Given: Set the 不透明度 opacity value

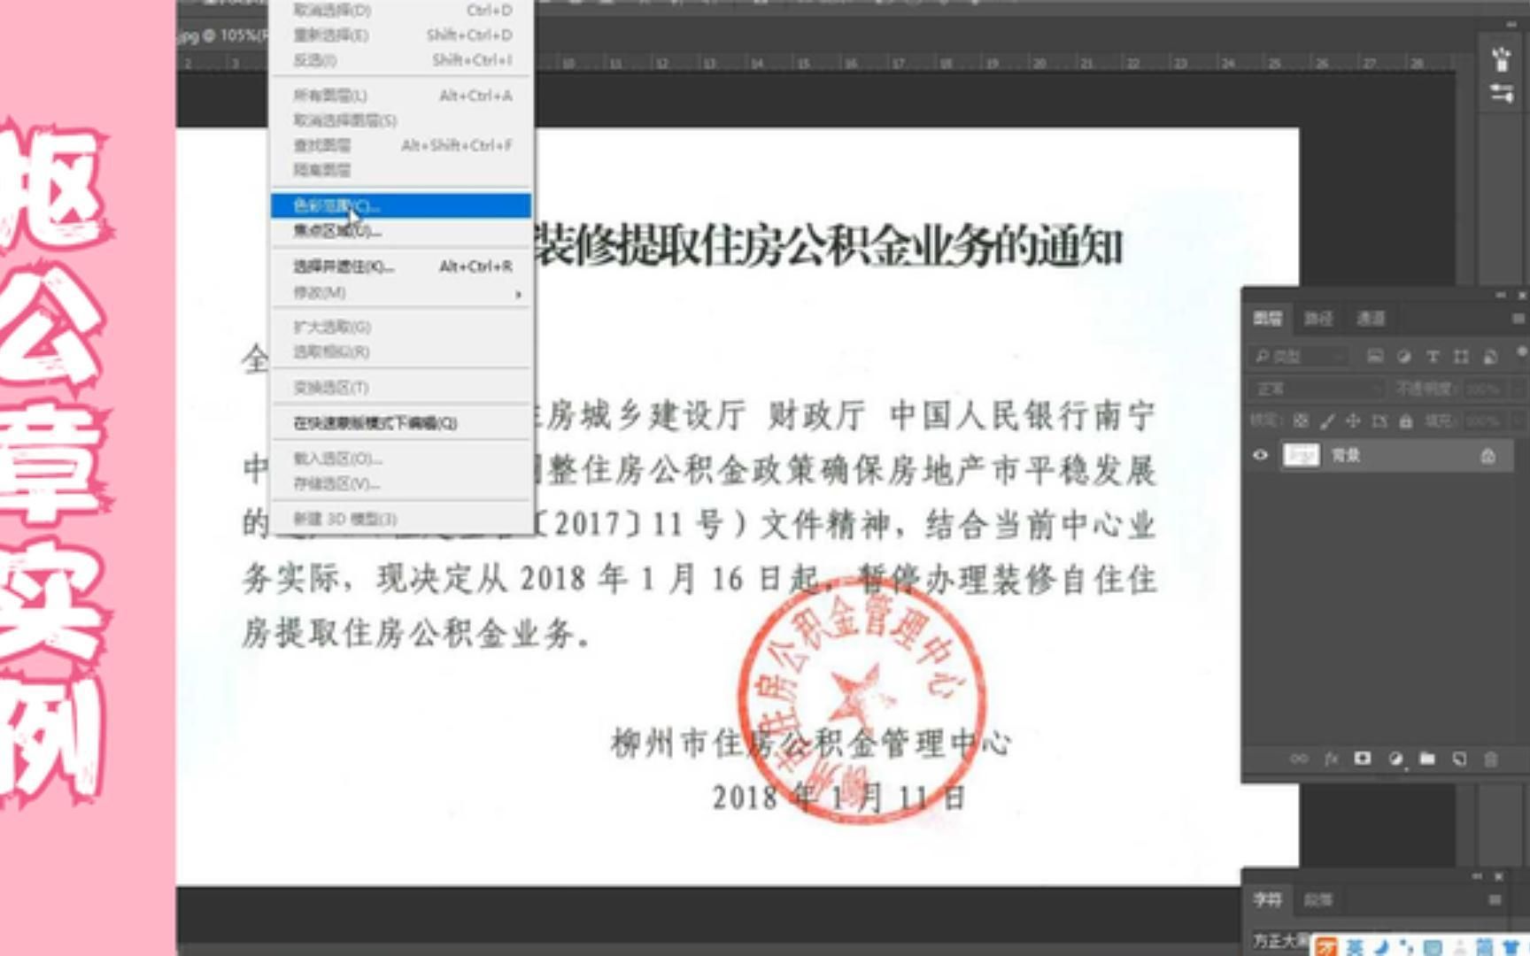Looking at the screenshot, I should click(1484, 389).
